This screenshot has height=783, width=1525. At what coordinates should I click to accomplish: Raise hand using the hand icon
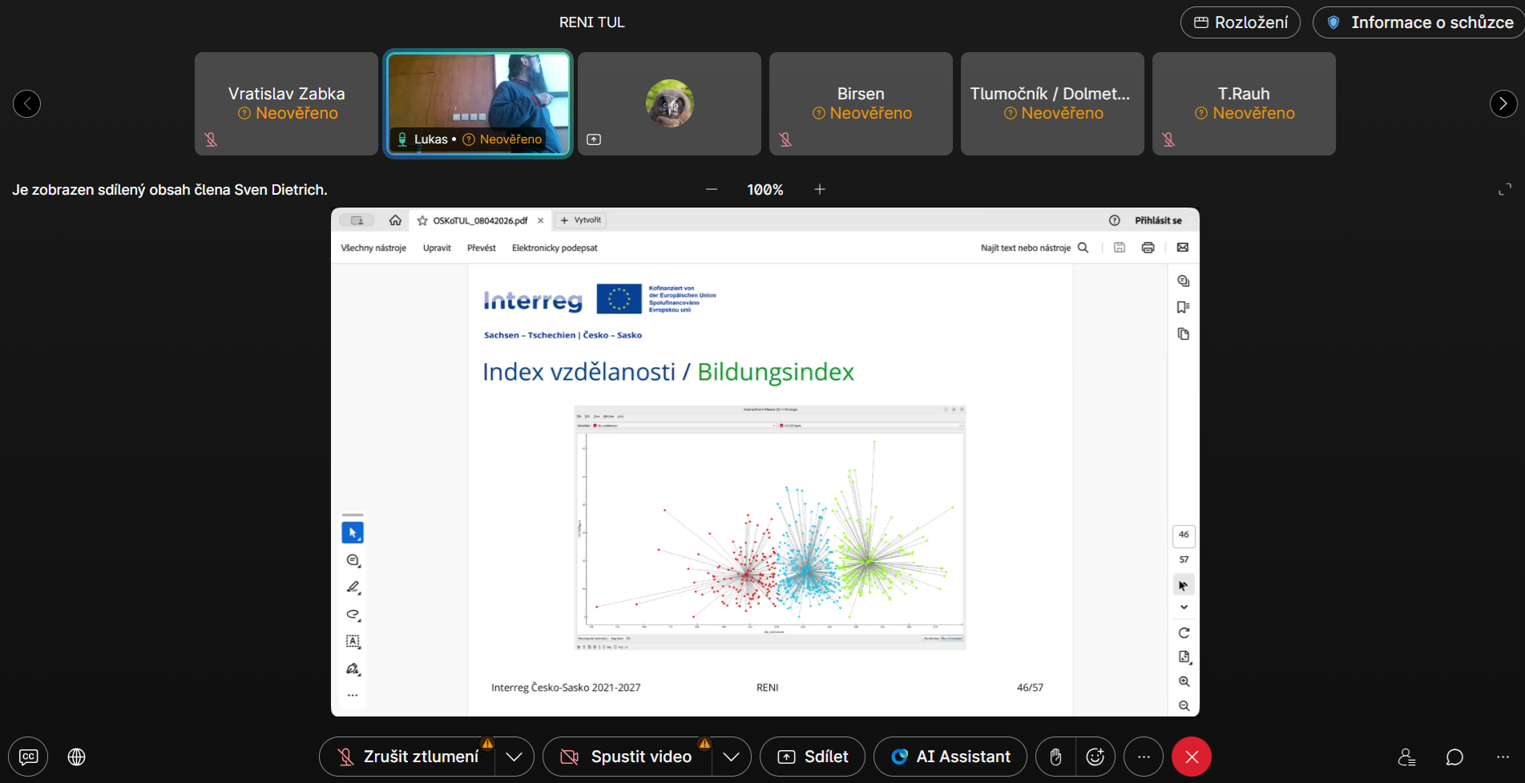pyautogui.click(x=1055, y=757)
